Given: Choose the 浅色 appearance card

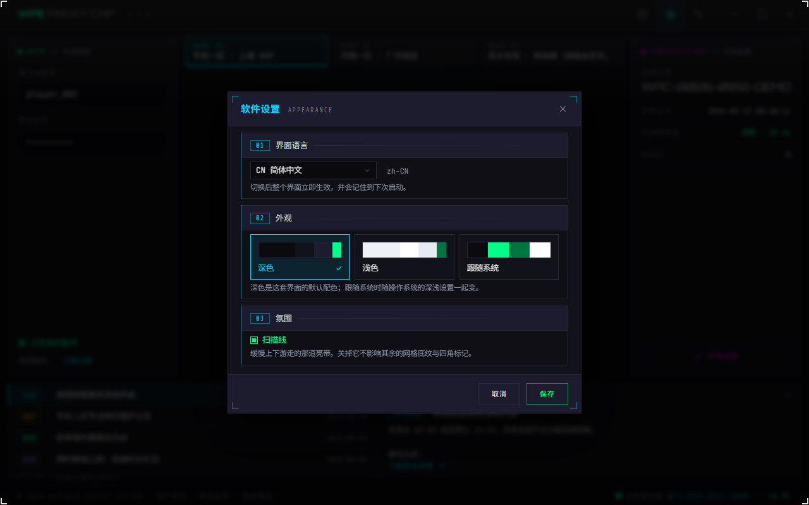Looking at the screenshot, I should (404, 257).
